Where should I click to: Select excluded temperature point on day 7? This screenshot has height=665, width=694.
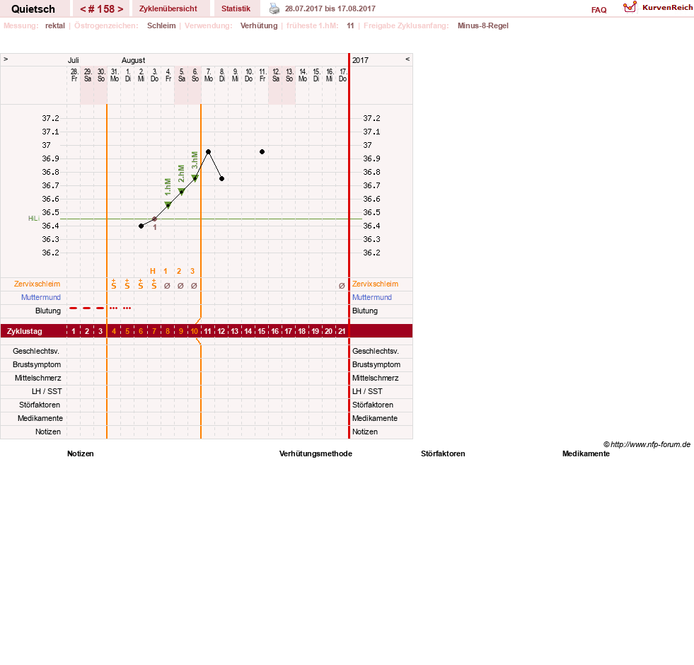tap(154, 219)
